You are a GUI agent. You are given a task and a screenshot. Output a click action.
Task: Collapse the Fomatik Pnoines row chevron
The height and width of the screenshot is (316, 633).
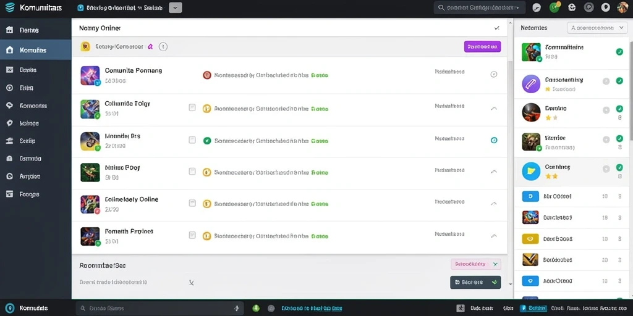493,235
